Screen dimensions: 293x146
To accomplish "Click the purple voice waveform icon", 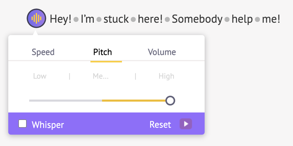I will pyautogui.click(x=36, y=18).
